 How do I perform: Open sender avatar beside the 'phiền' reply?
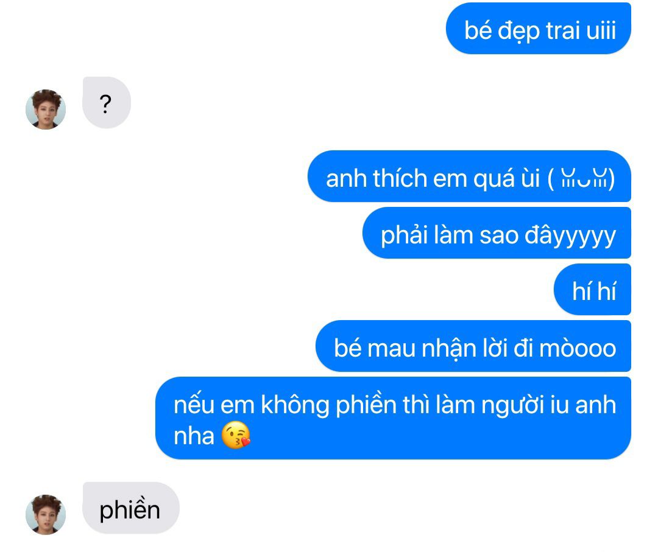click(46, 515)
